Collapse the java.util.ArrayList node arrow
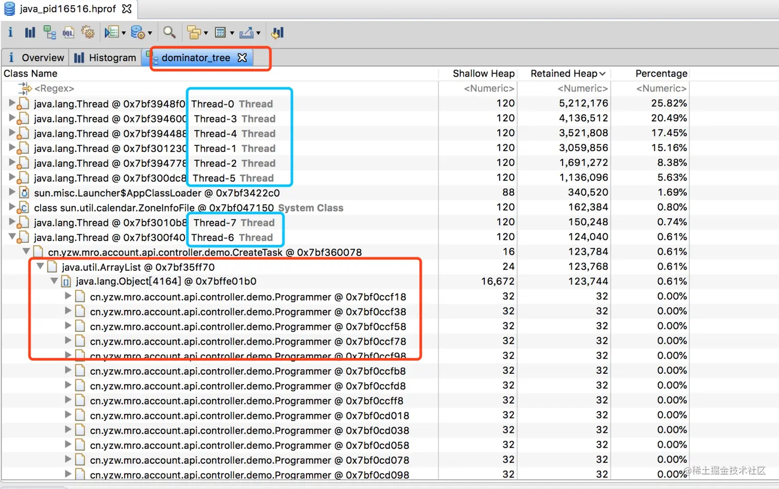Viewport: 779px width, 489px height. (40, 267)
